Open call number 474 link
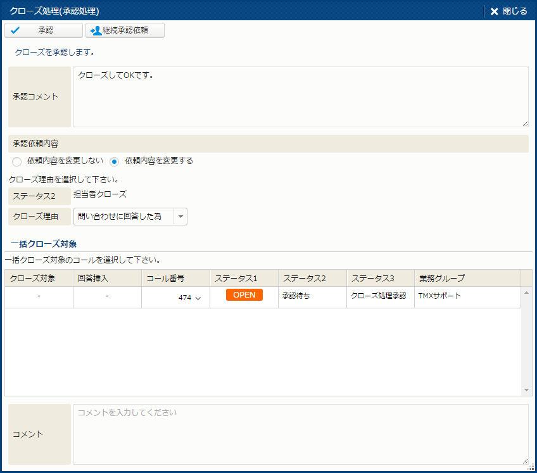Image resolution: width=537 pixels, height=473 pixels. pyautogui.click(x=184, y=298)
